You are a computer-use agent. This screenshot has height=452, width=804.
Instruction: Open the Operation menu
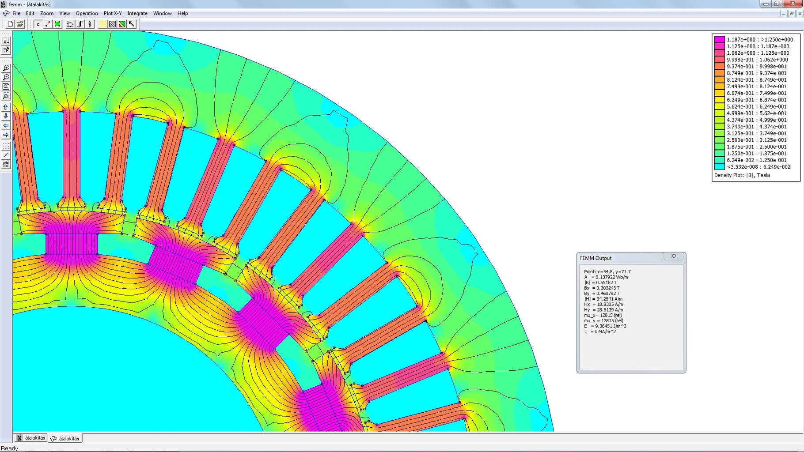(87, 13)
